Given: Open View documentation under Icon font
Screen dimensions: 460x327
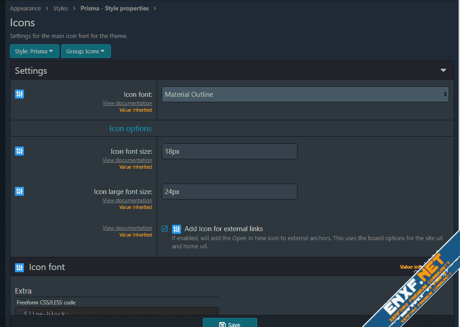Looking at the screenshot, I should (x=127, y=103).
